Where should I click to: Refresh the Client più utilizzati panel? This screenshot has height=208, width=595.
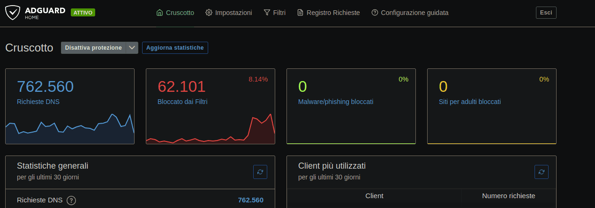(x=541, y=172)
